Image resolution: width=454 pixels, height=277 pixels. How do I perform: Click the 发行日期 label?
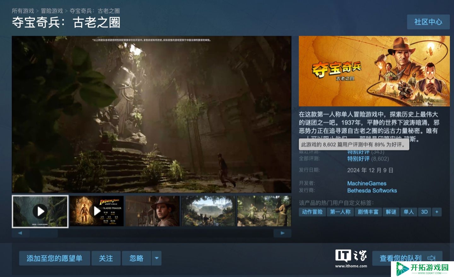click(309, 170)
